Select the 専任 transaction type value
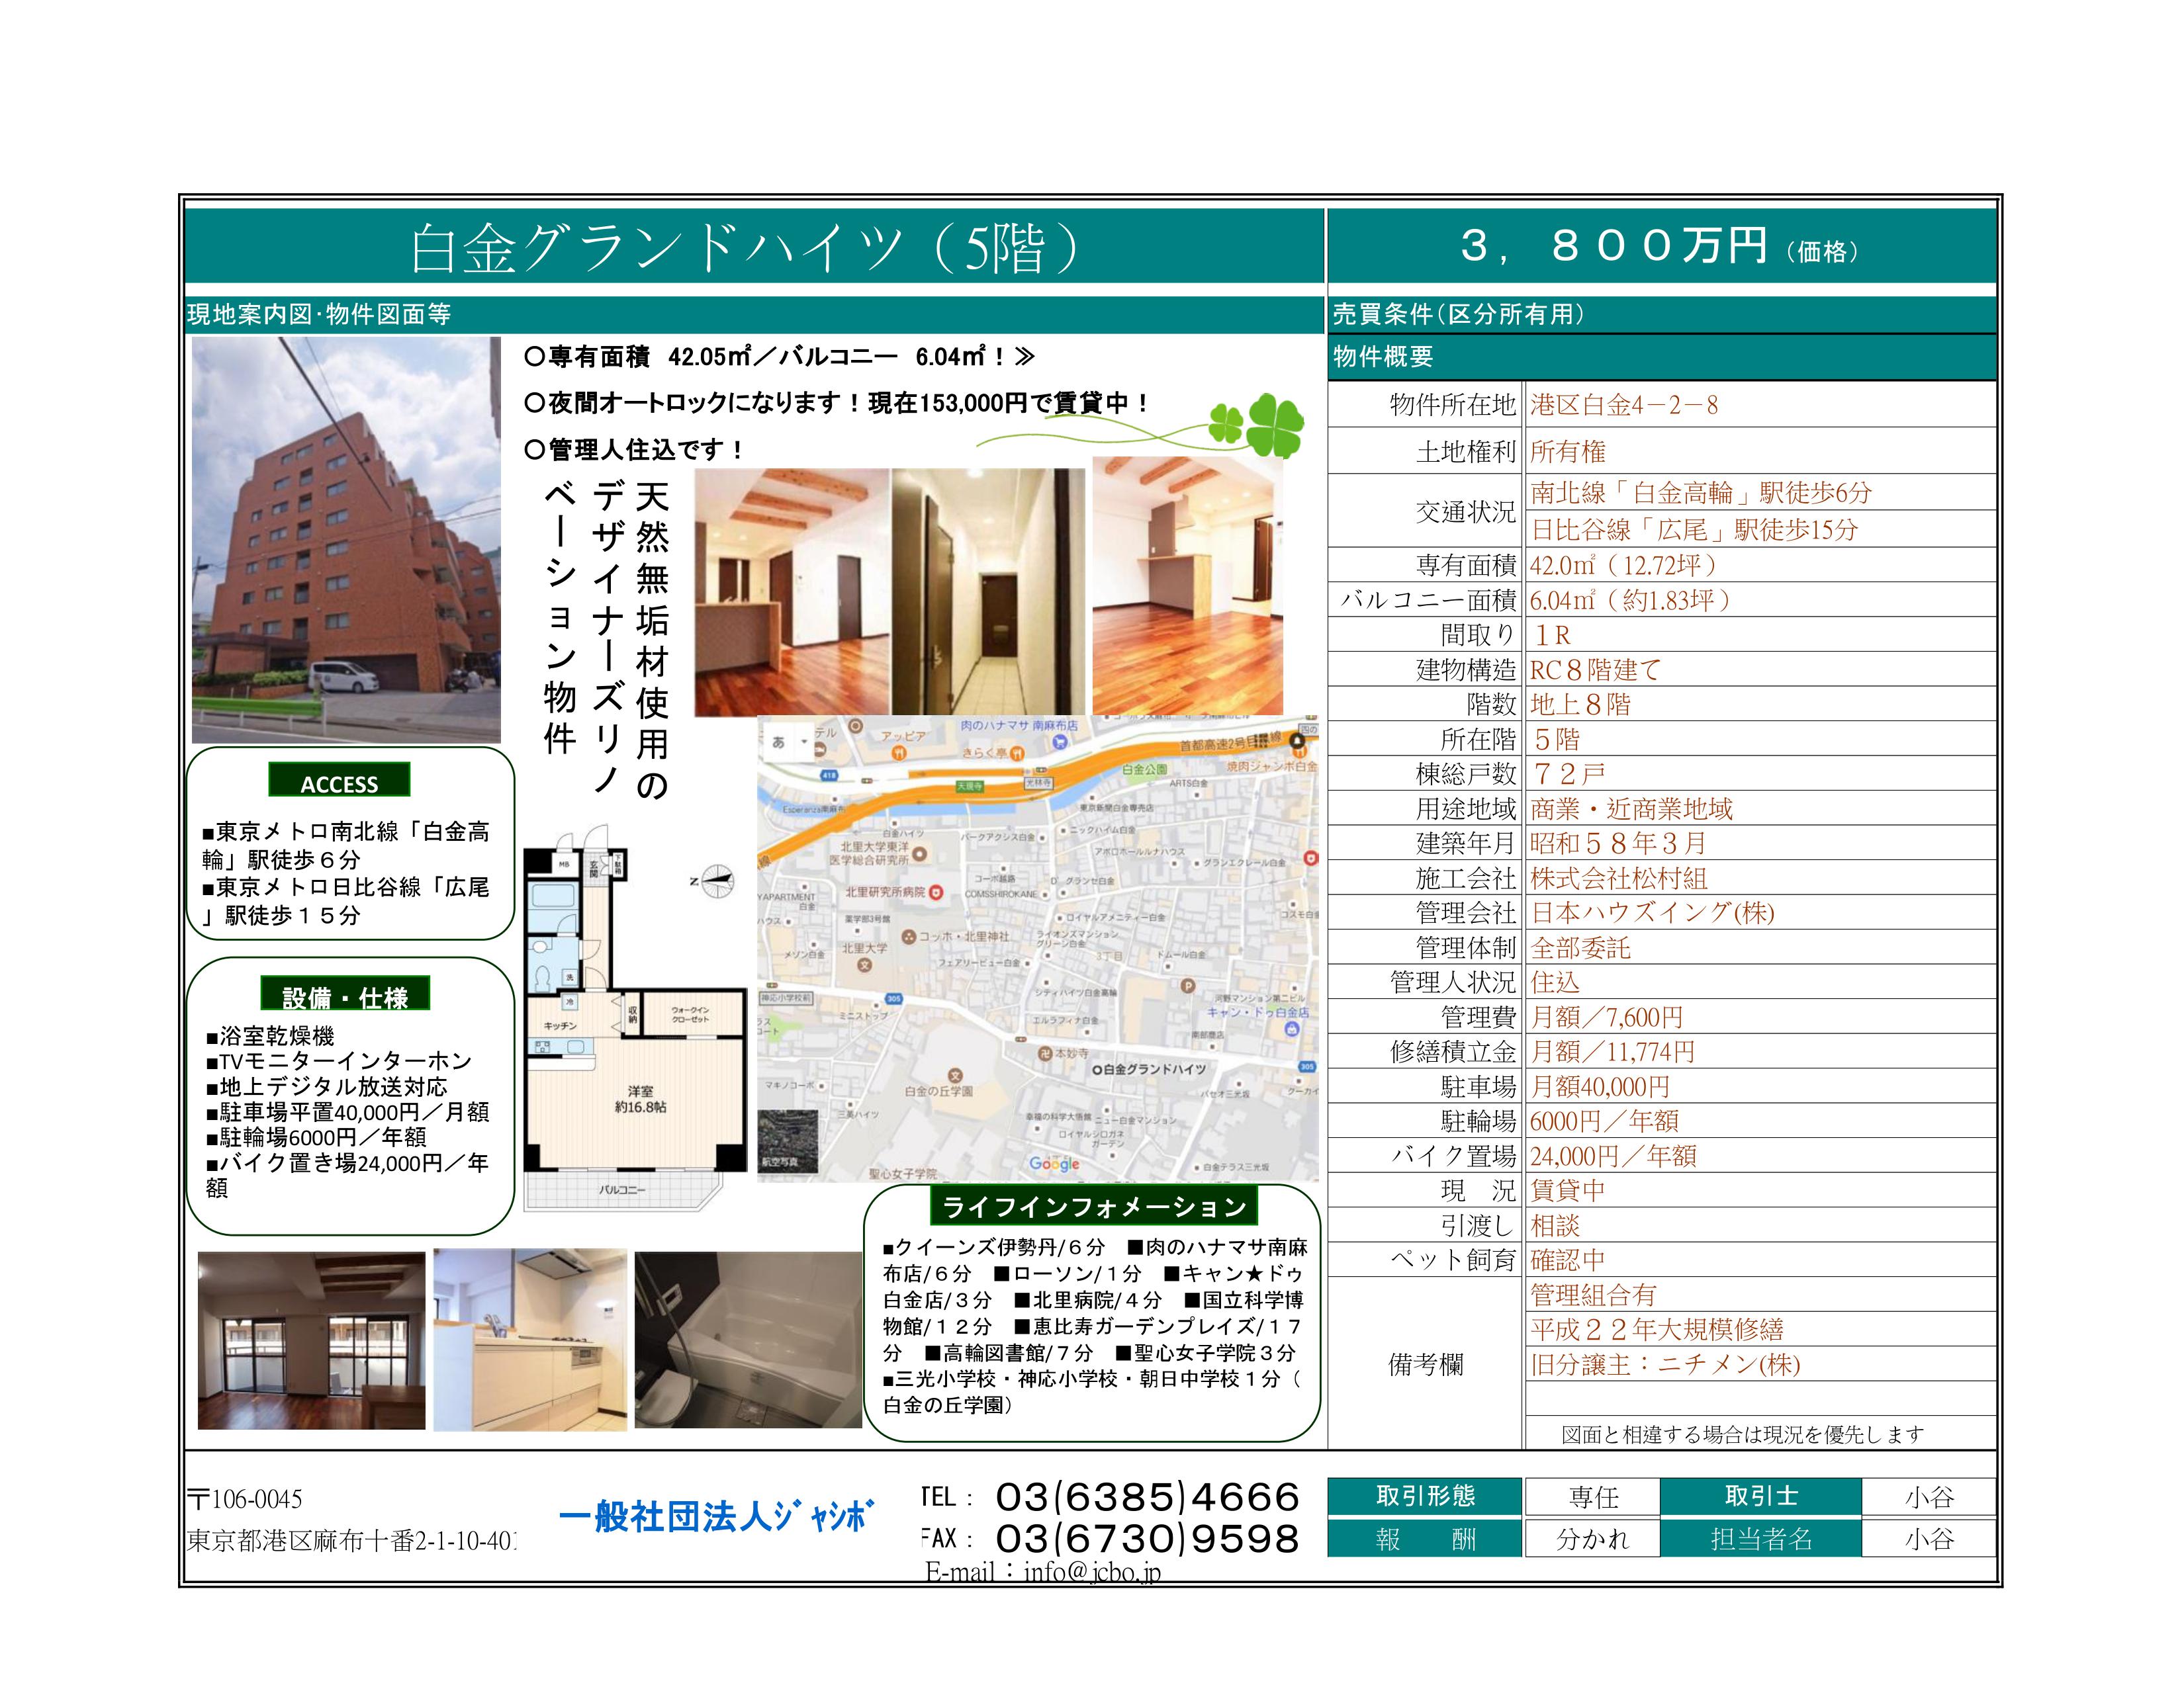The image size is (2184, 1687). point(1593,1497)
